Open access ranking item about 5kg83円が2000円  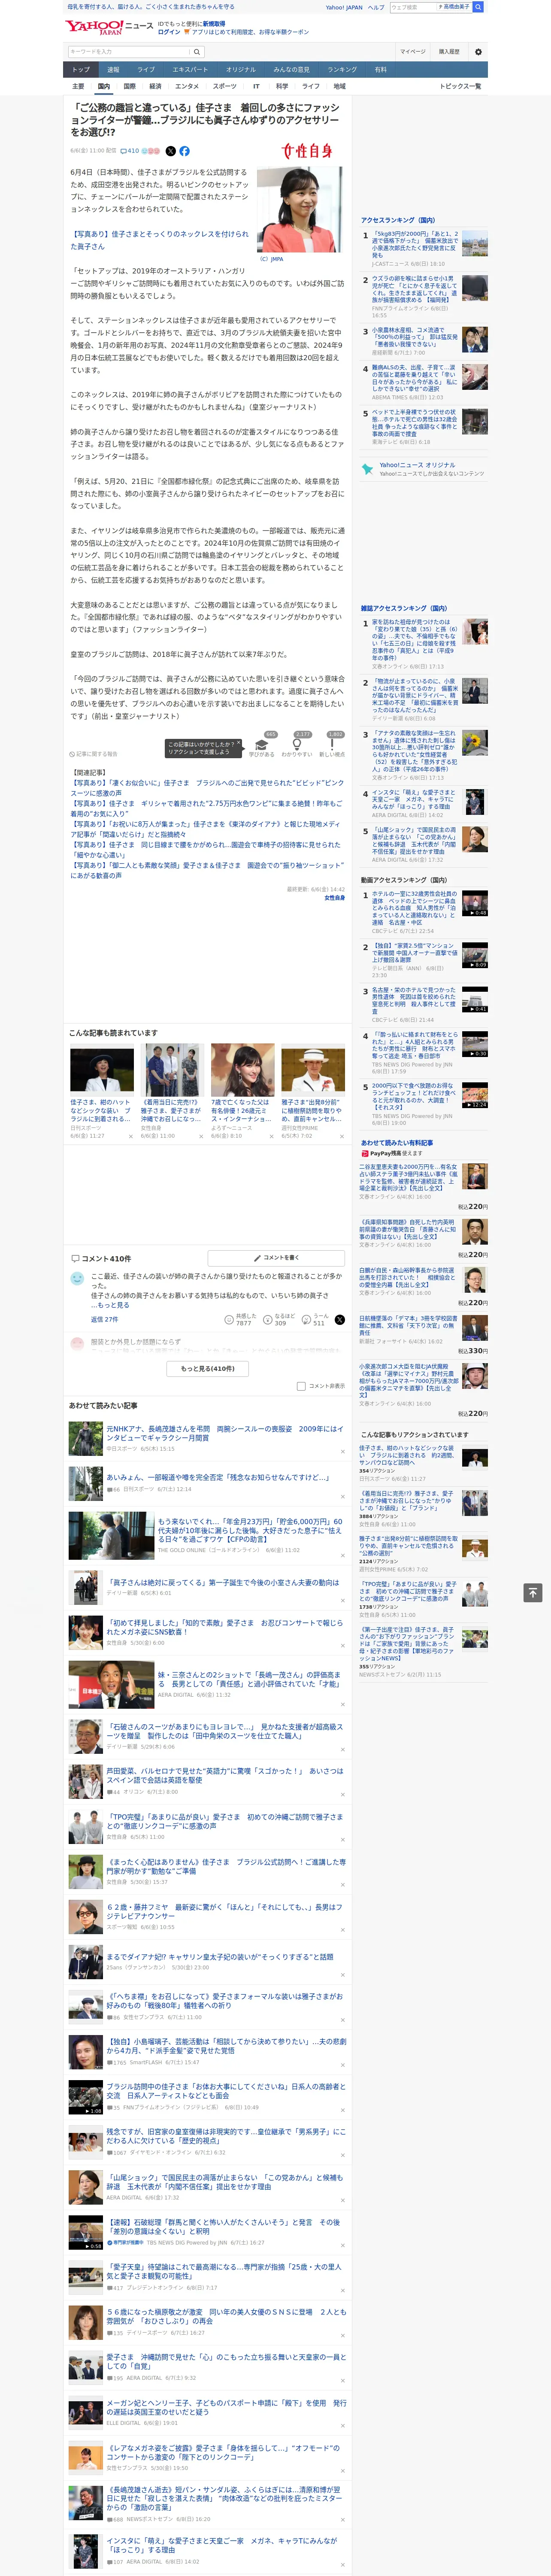[415, 246]
